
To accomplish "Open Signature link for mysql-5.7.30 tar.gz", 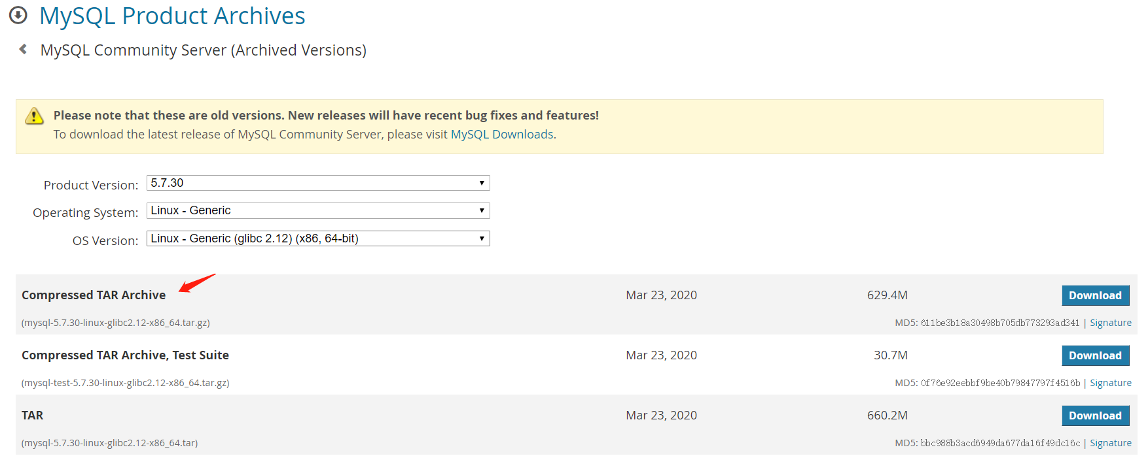I will 1110,323.
